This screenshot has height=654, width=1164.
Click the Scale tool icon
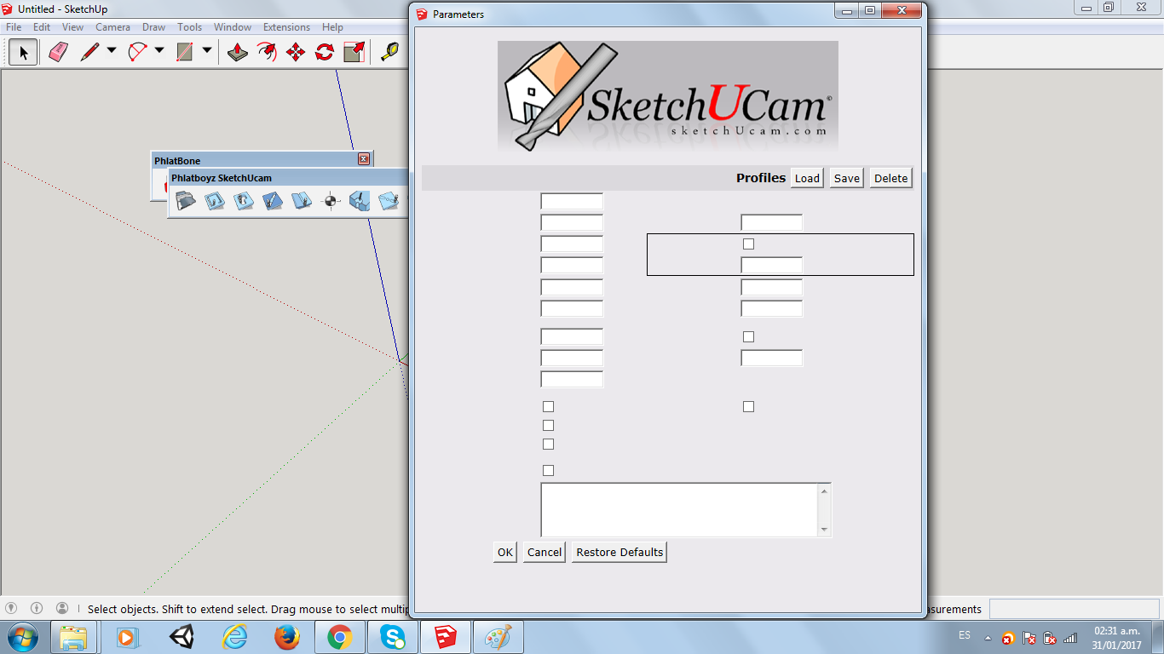(x=354, y=52)
